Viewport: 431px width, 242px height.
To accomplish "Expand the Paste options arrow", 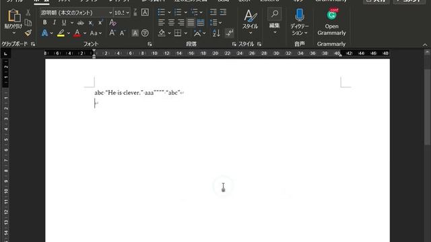I will tap(13, 33).
